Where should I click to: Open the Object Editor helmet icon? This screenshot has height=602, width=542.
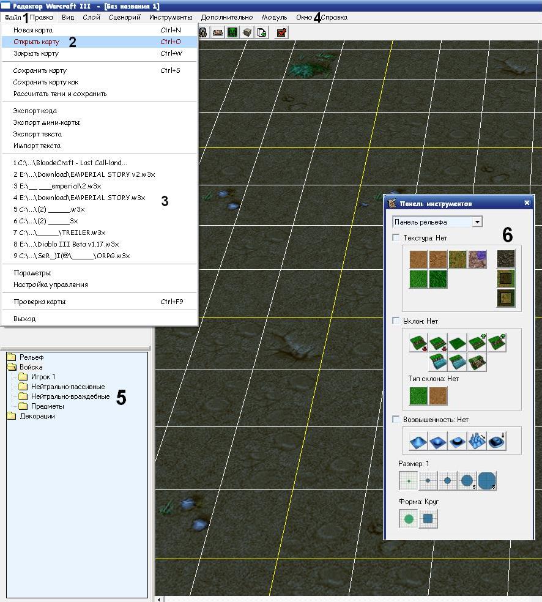click(203, 32)
